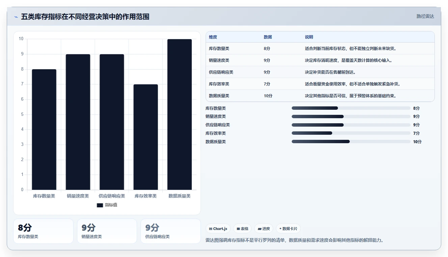Select the 进度 tag chip
Image resolution: width=448 pixels, height=257 pixels.
264,229
